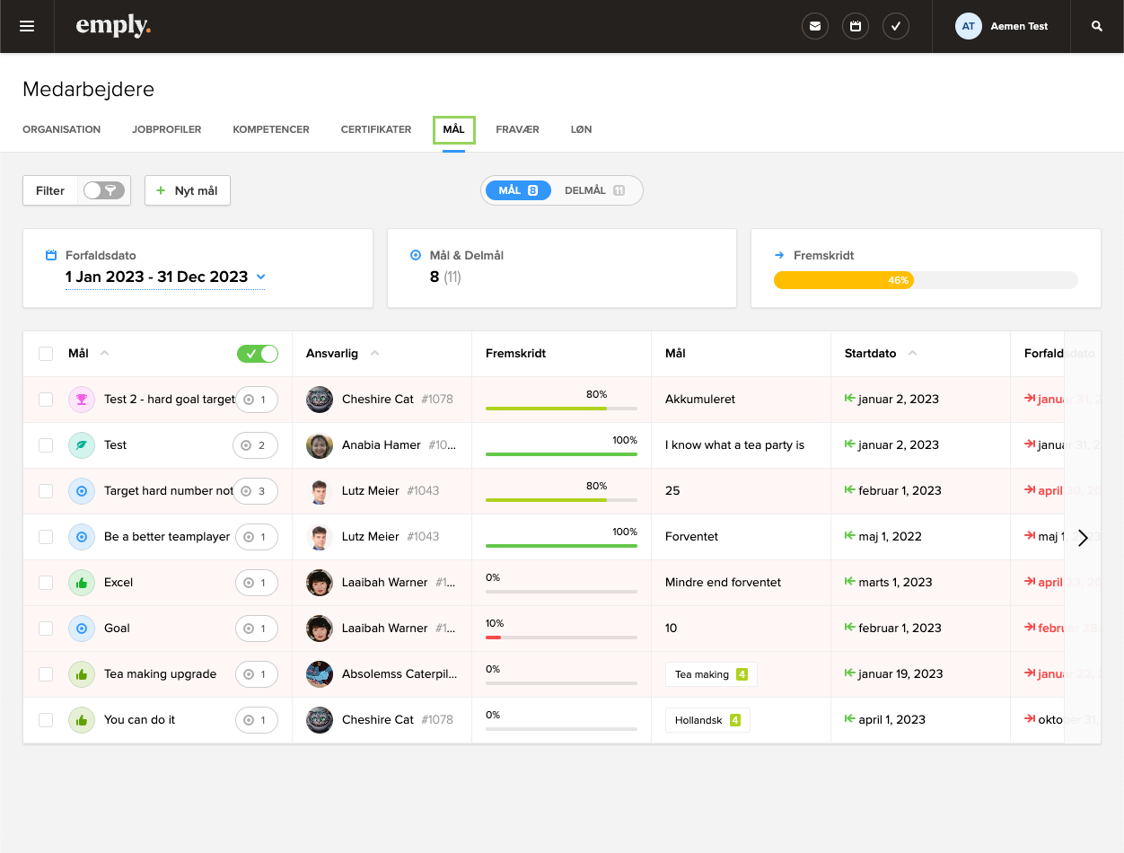Check the select-all checkbox in the table header
Viewport: 1124px width, 853px height.
[x=45, y=353]
